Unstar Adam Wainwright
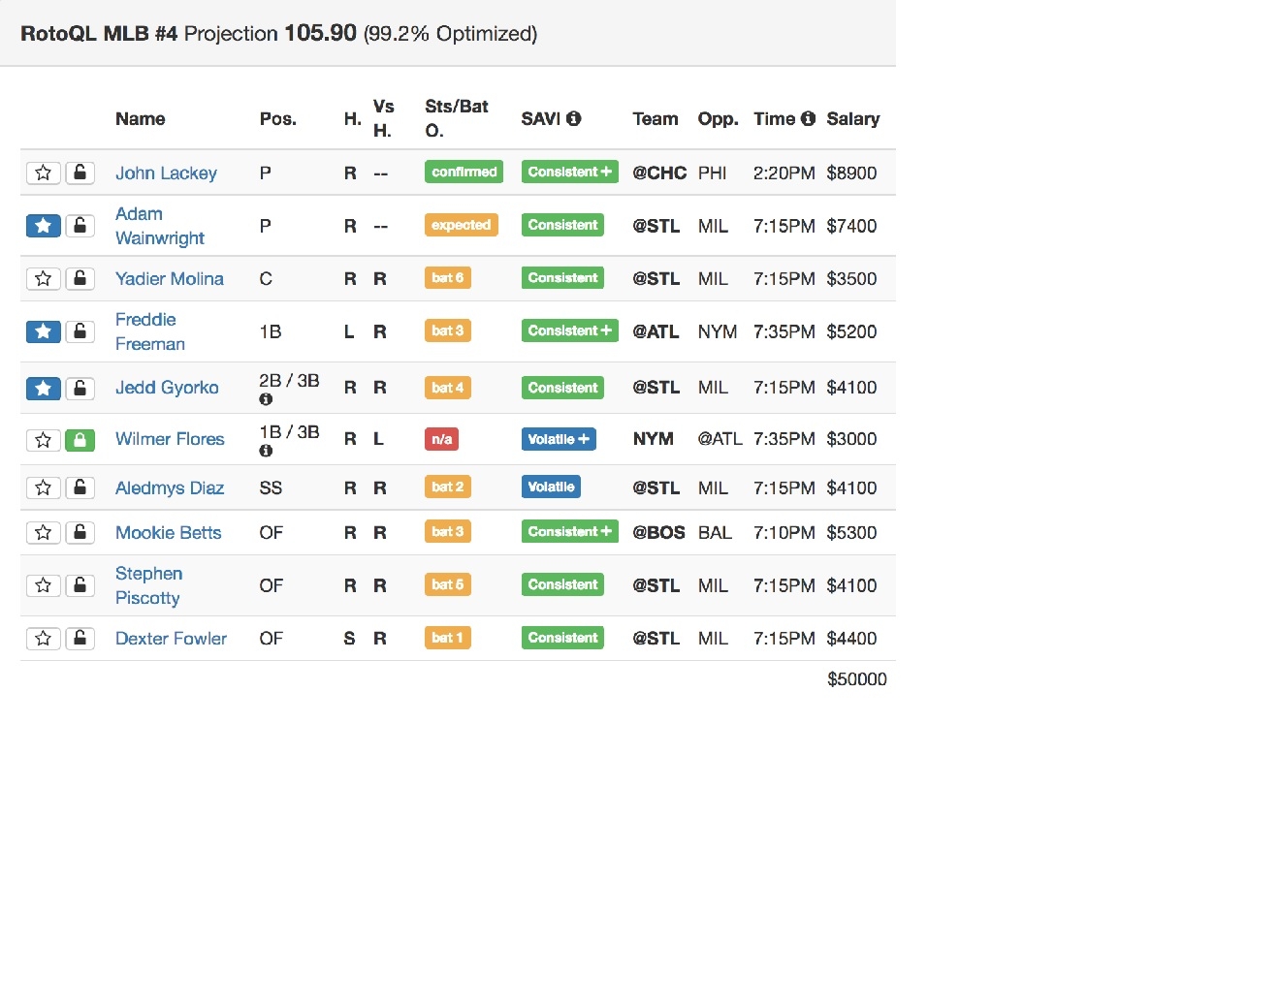Screen dimensions: 1280x1006 click(x=44, y=226)
